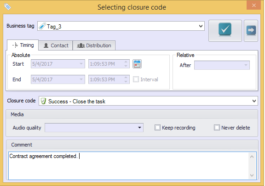The height and width of the screenshot is (186, 265).
Task: Toggle the Interval checkbox
Action: [136, 79]
